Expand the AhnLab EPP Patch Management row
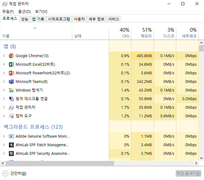The image size is (204, 180). click(4, 145)
